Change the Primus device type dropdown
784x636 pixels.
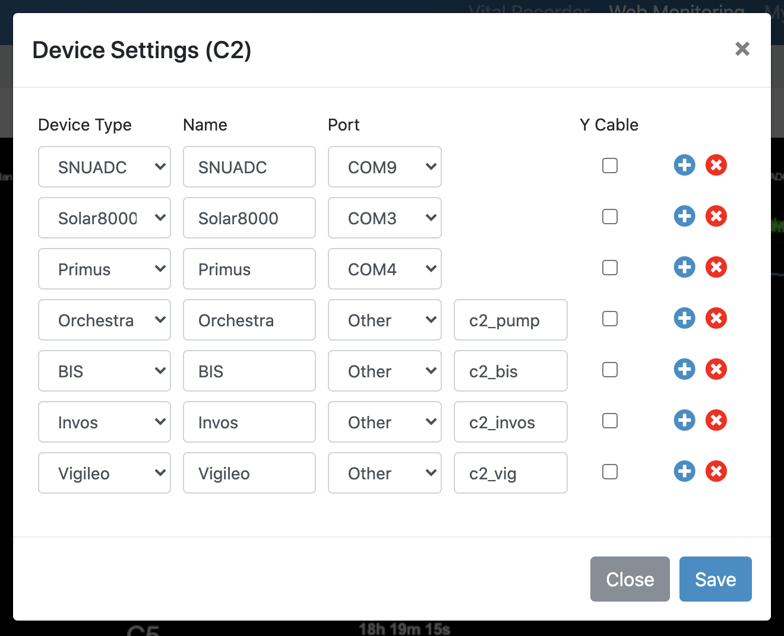[105, 269]
